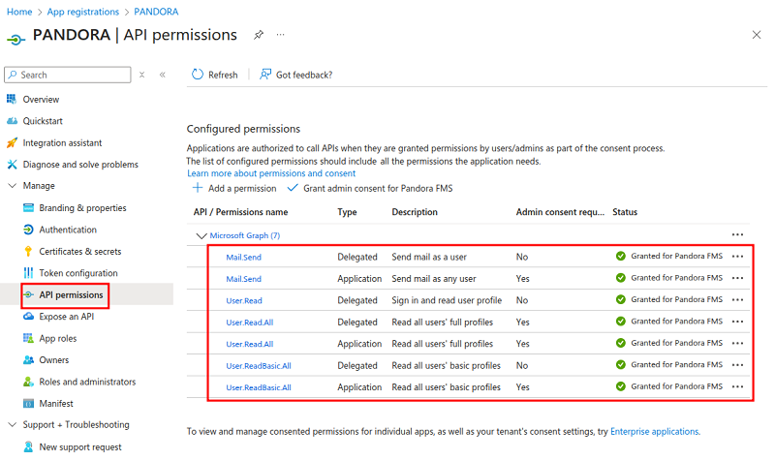Open options for application Mail.Send row
Screen dimensions: 775x461
click(737, 278)
